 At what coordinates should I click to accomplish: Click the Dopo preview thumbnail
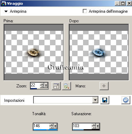[x=99, y=52]
